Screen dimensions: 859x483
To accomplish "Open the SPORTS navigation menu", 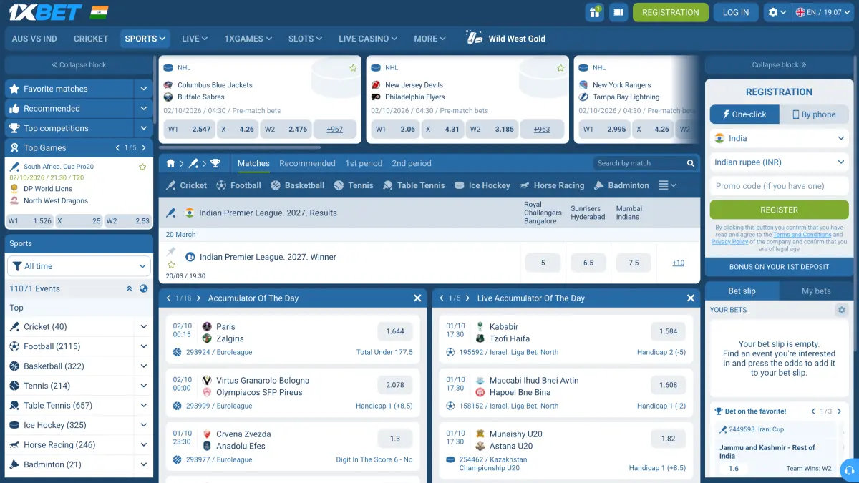I will pyautogui.click(x=145, y=39).
